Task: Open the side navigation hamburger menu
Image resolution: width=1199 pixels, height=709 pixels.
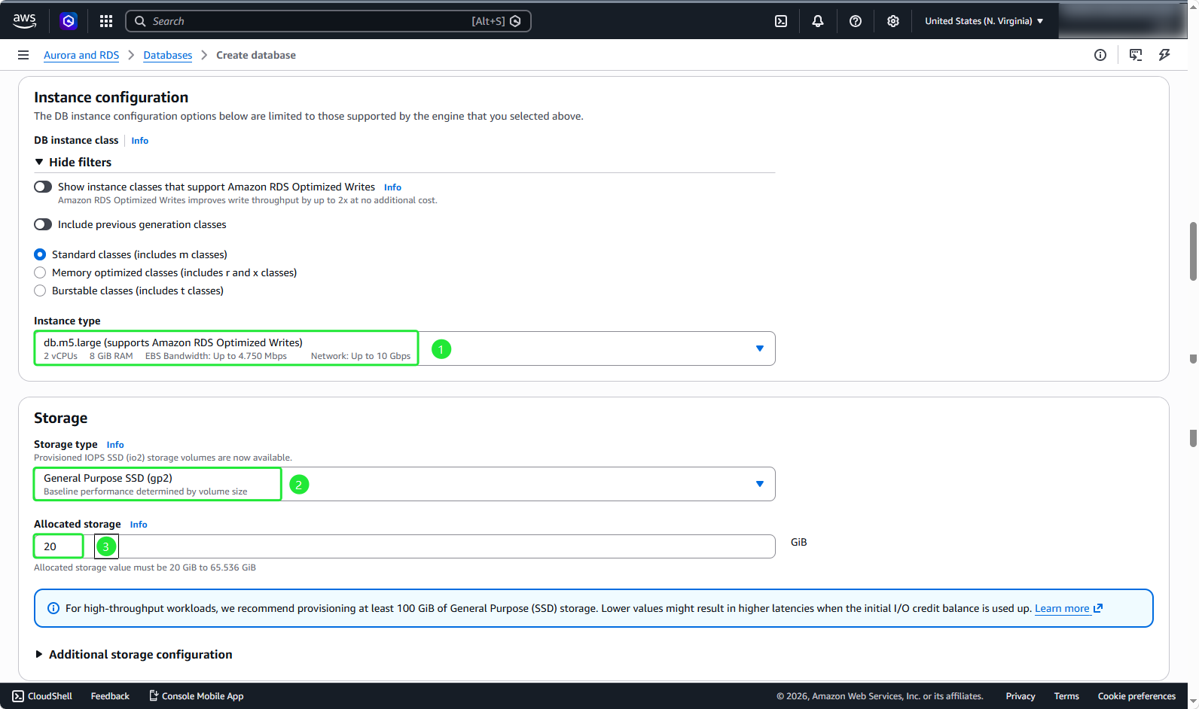Action: click(23, 55)
